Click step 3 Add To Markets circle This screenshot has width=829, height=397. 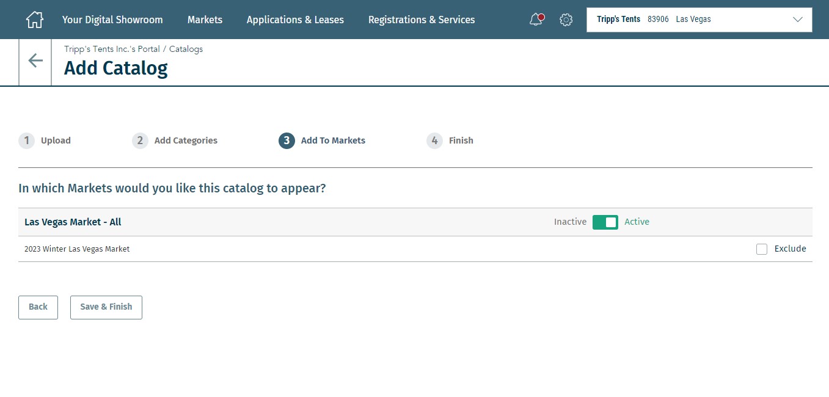[287, 140]
